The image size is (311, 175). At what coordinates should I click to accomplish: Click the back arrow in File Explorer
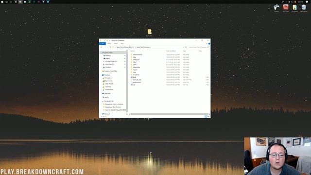click(x=102, y=47)
